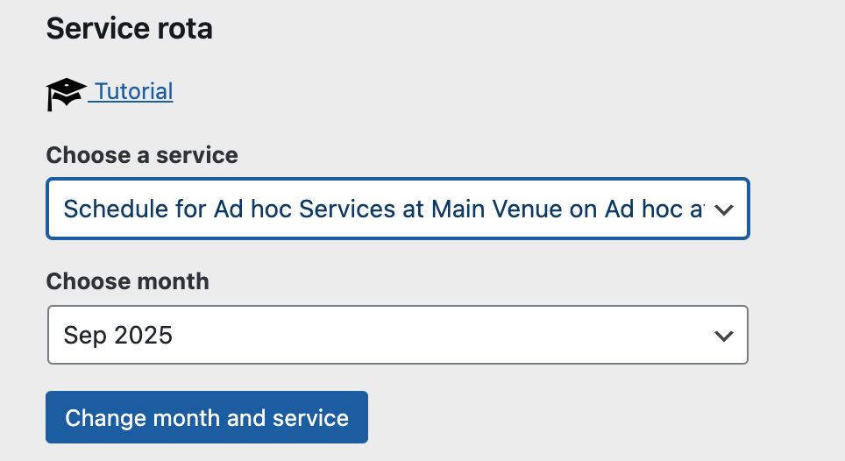Click the Choose month label
The image size is (845, 461).
[x=128, y=281]
